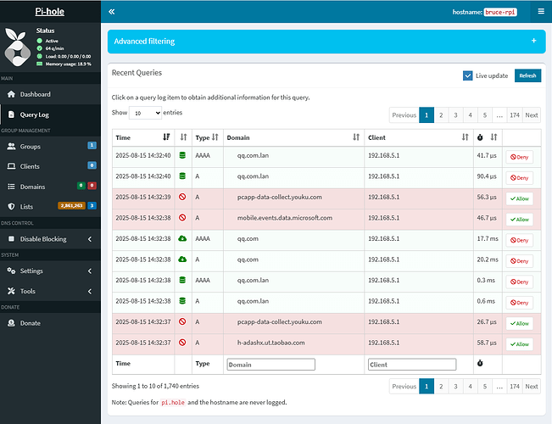The width and height of the screenshot is (552, 424).
Task: Toggle the Live update checkbox
Action: pyautogui.click(x=468, y=75)
